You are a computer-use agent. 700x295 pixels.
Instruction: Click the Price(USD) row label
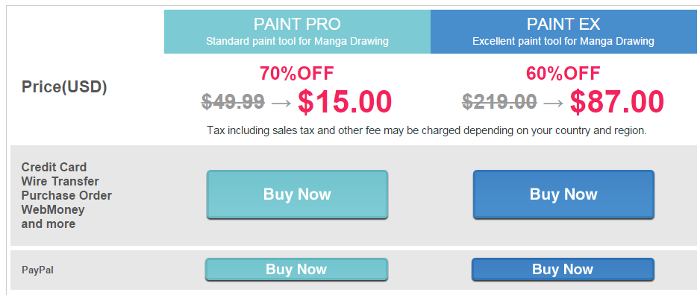(x=64, y=87)
